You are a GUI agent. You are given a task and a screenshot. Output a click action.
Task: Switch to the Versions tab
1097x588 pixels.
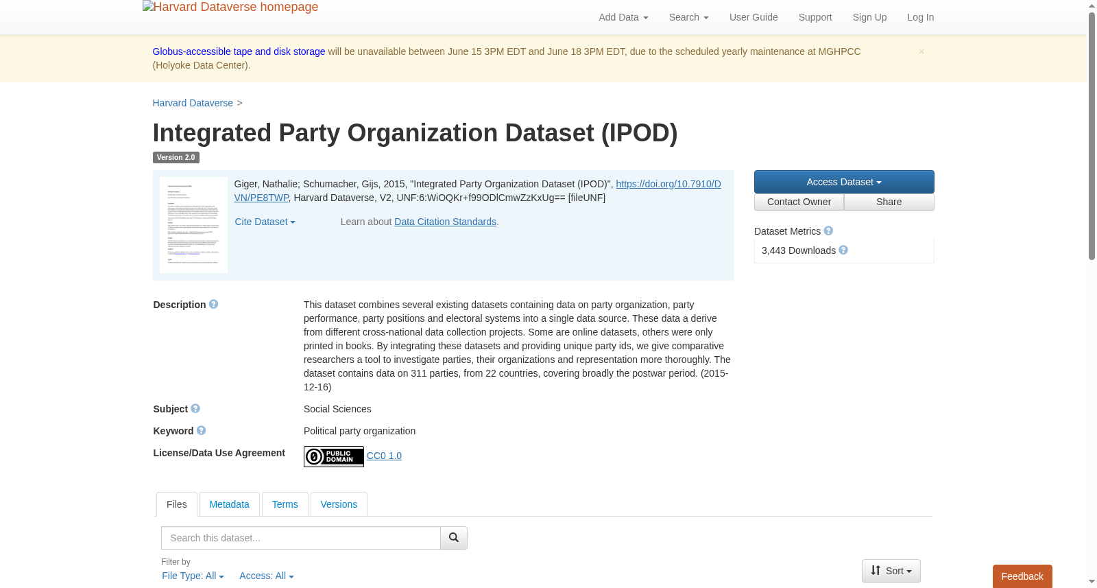tap(339, 504)
